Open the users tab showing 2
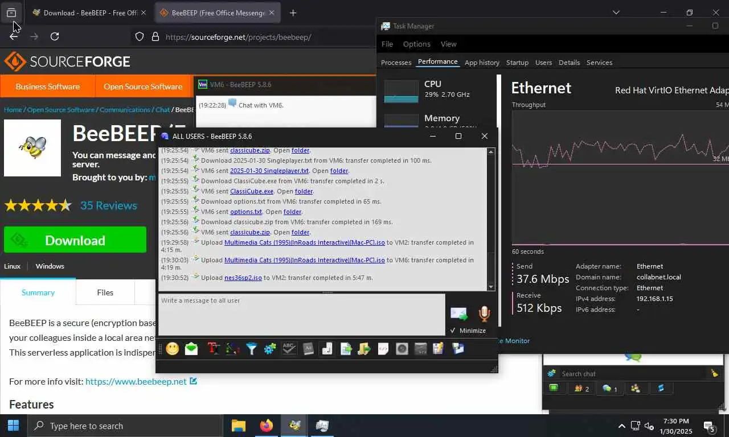This screenshot has width=729, height=437. 581,388
